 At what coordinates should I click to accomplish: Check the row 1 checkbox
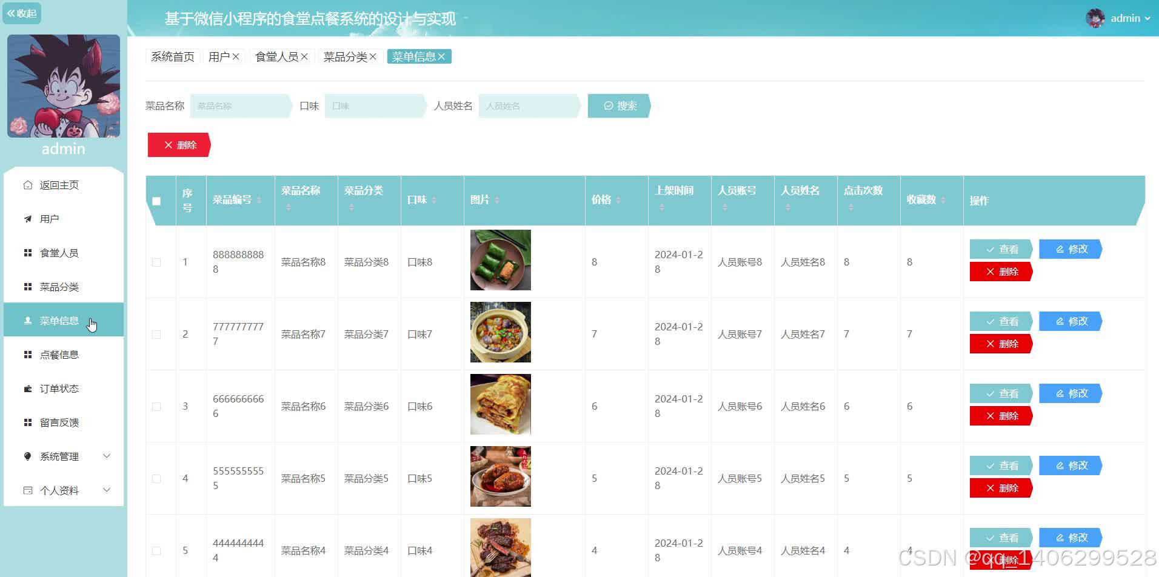pyautogui.click(x=156, y=262)
